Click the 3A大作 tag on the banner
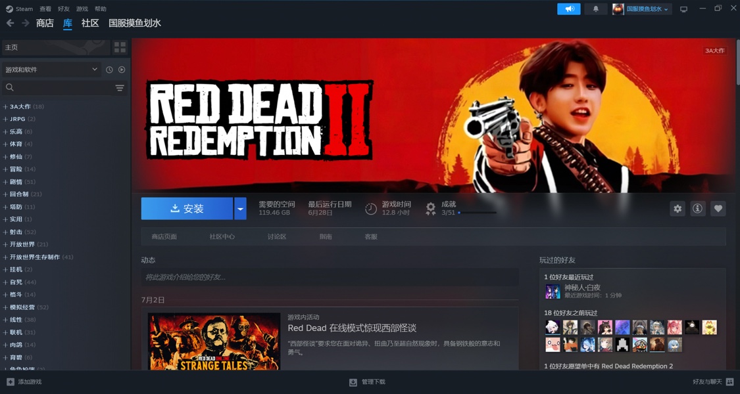 point(715,51)
